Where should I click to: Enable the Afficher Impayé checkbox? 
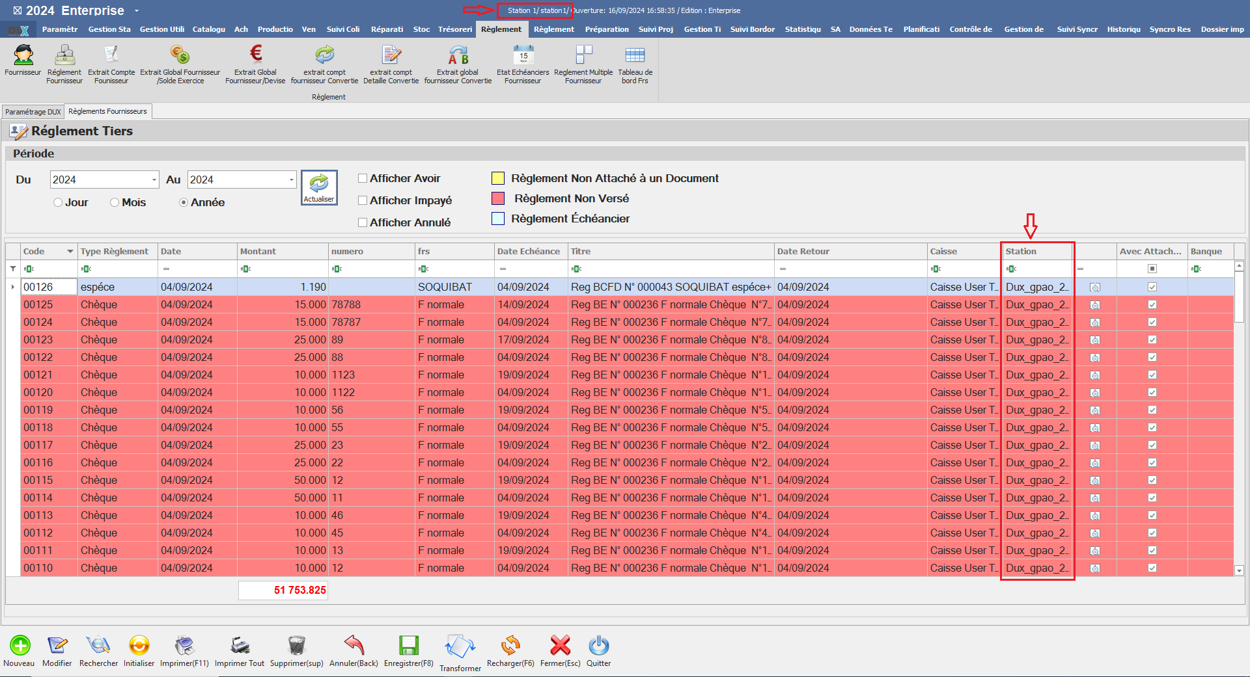[x=363, y=200]
